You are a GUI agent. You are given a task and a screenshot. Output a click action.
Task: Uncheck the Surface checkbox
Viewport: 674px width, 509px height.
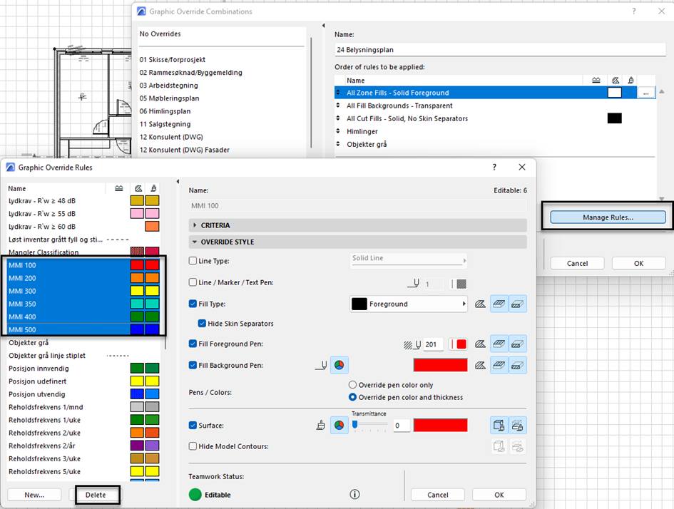click(193, 426)
